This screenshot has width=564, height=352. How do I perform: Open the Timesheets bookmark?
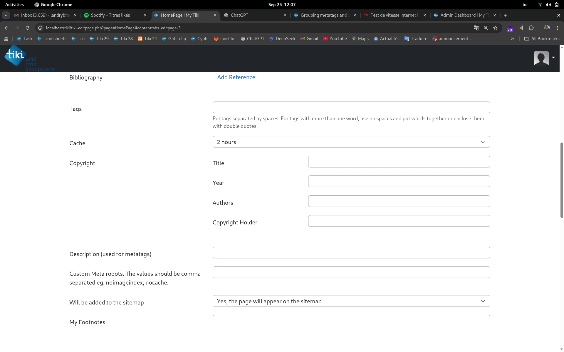(52, 39)
